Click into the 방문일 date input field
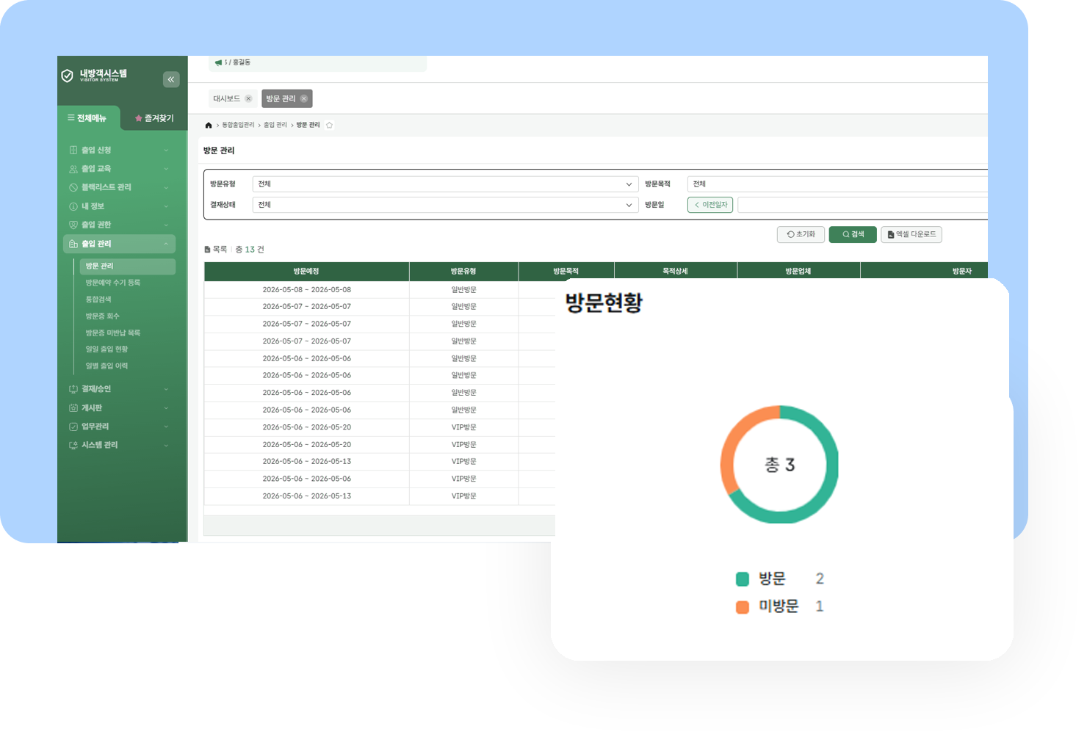 point(862,205)
